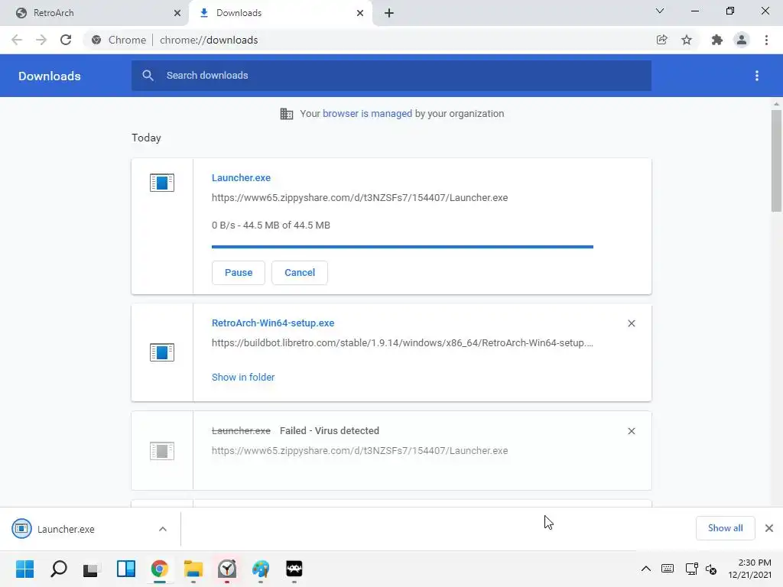Click the page vertical scrollbar thumb

click(776, 161)
